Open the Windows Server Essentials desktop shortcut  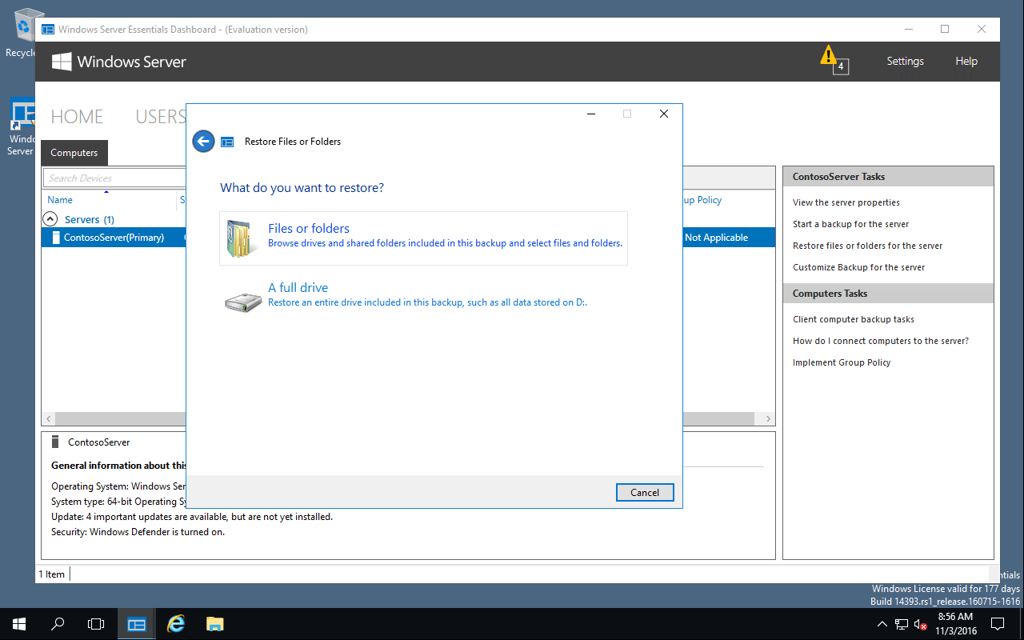pyautogui.click(x=21, y=126)
